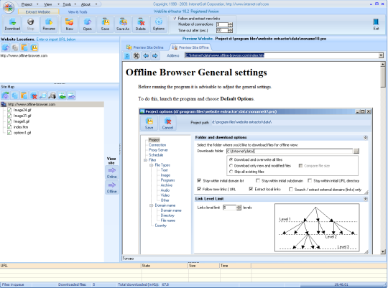Screen dimensions: 388x288
Task: Toggle Follow and extract new links checkbox
Action: point(175,19)
